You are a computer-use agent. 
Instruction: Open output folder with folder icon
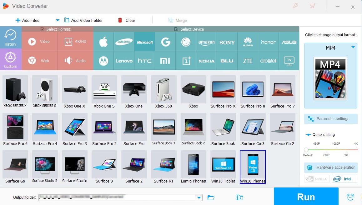tap(211, 197)
